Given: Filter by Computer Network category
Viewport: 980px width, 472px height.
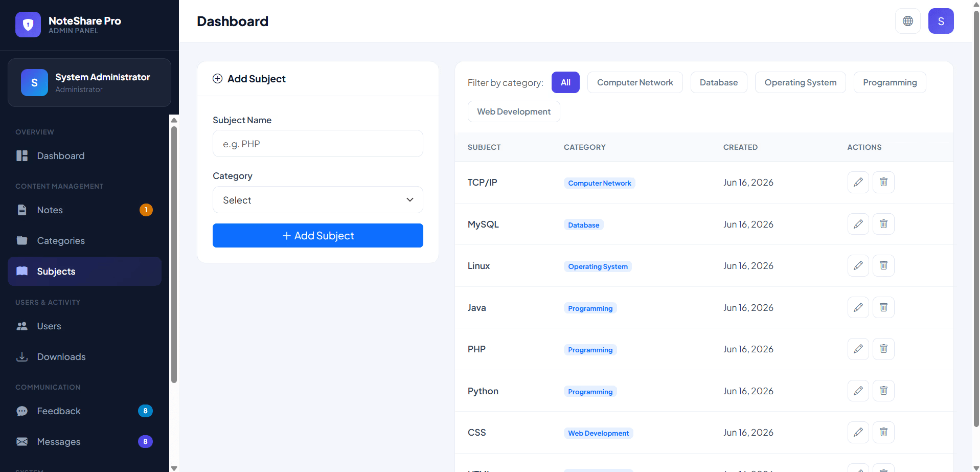Looking at the screenshot, I should click(x=635, y=82).
